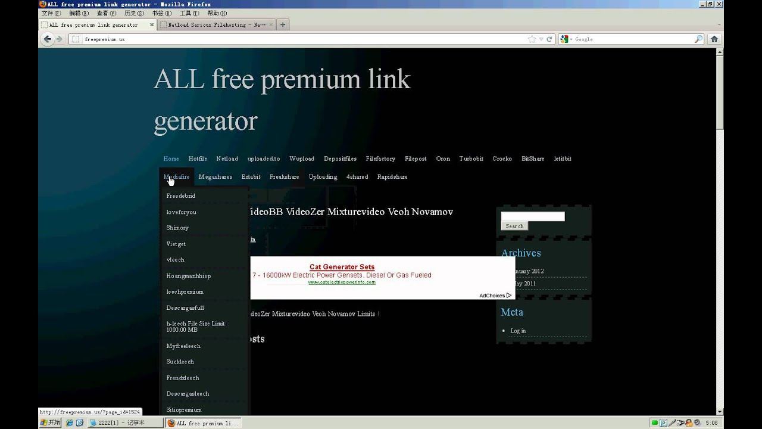Close the Netload Serious Filehosting tab
Viewport: 762px width, 429px height.
[271, 25]
